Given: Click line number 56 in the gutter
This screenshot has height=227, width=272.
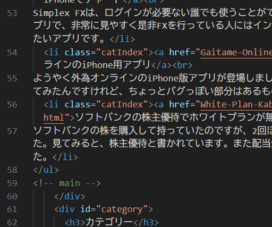Looking at the screenshot, I should 12,105.
